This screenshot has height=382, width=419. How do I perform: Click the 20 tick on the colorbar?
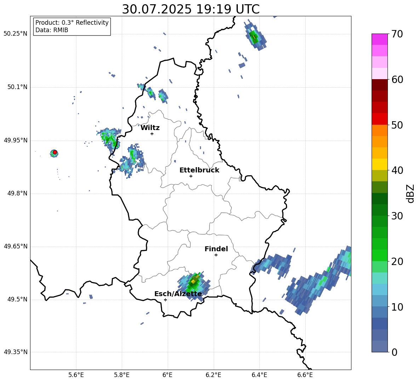(x=397, y=261)
